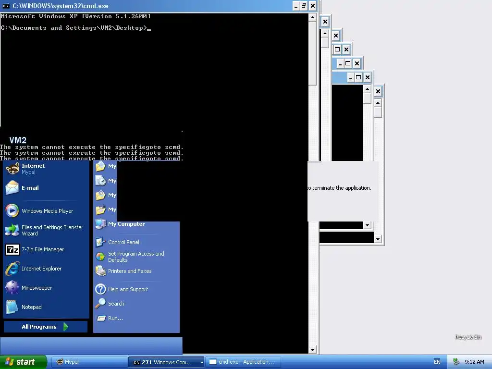The width and height of the screenshot is (492, 369).
Task: Click the My Computer icon
Action: tap(100, 224)
